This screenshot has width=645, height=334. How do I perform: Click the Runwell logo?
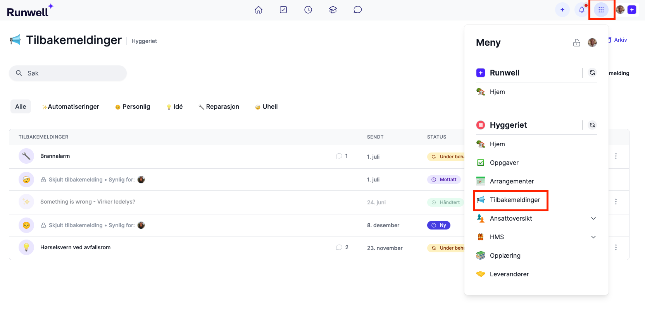click(x=30, y=10)
